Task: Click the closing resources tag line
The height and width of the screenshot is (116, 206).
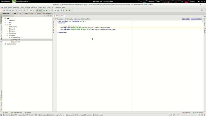Action: click(62, 33)
